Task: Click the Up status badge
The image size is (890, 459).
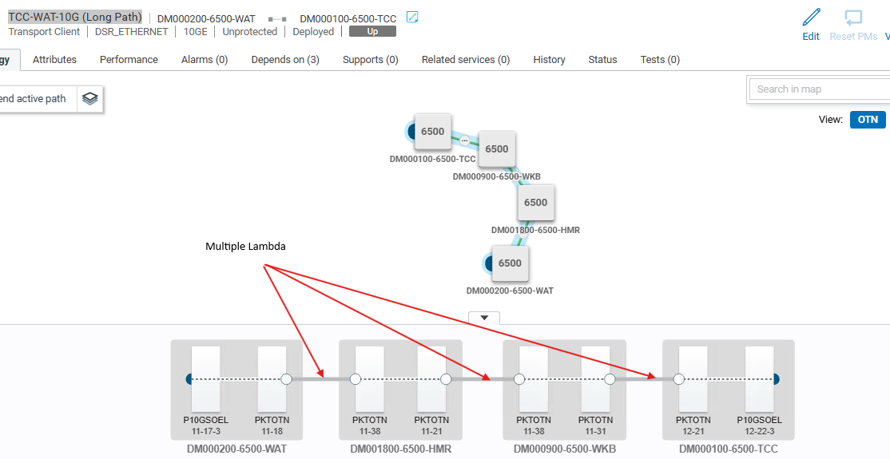Action: pyautogui.click(x=372, y=32)
